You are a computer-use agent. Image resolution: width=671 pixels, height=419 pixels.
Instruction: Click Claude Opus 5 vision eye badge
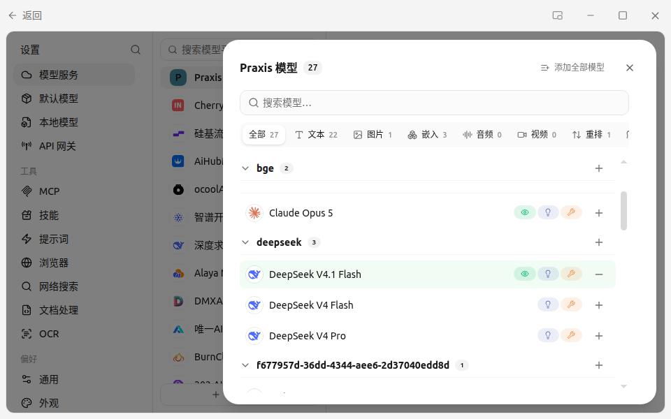[x=525, y=212]
